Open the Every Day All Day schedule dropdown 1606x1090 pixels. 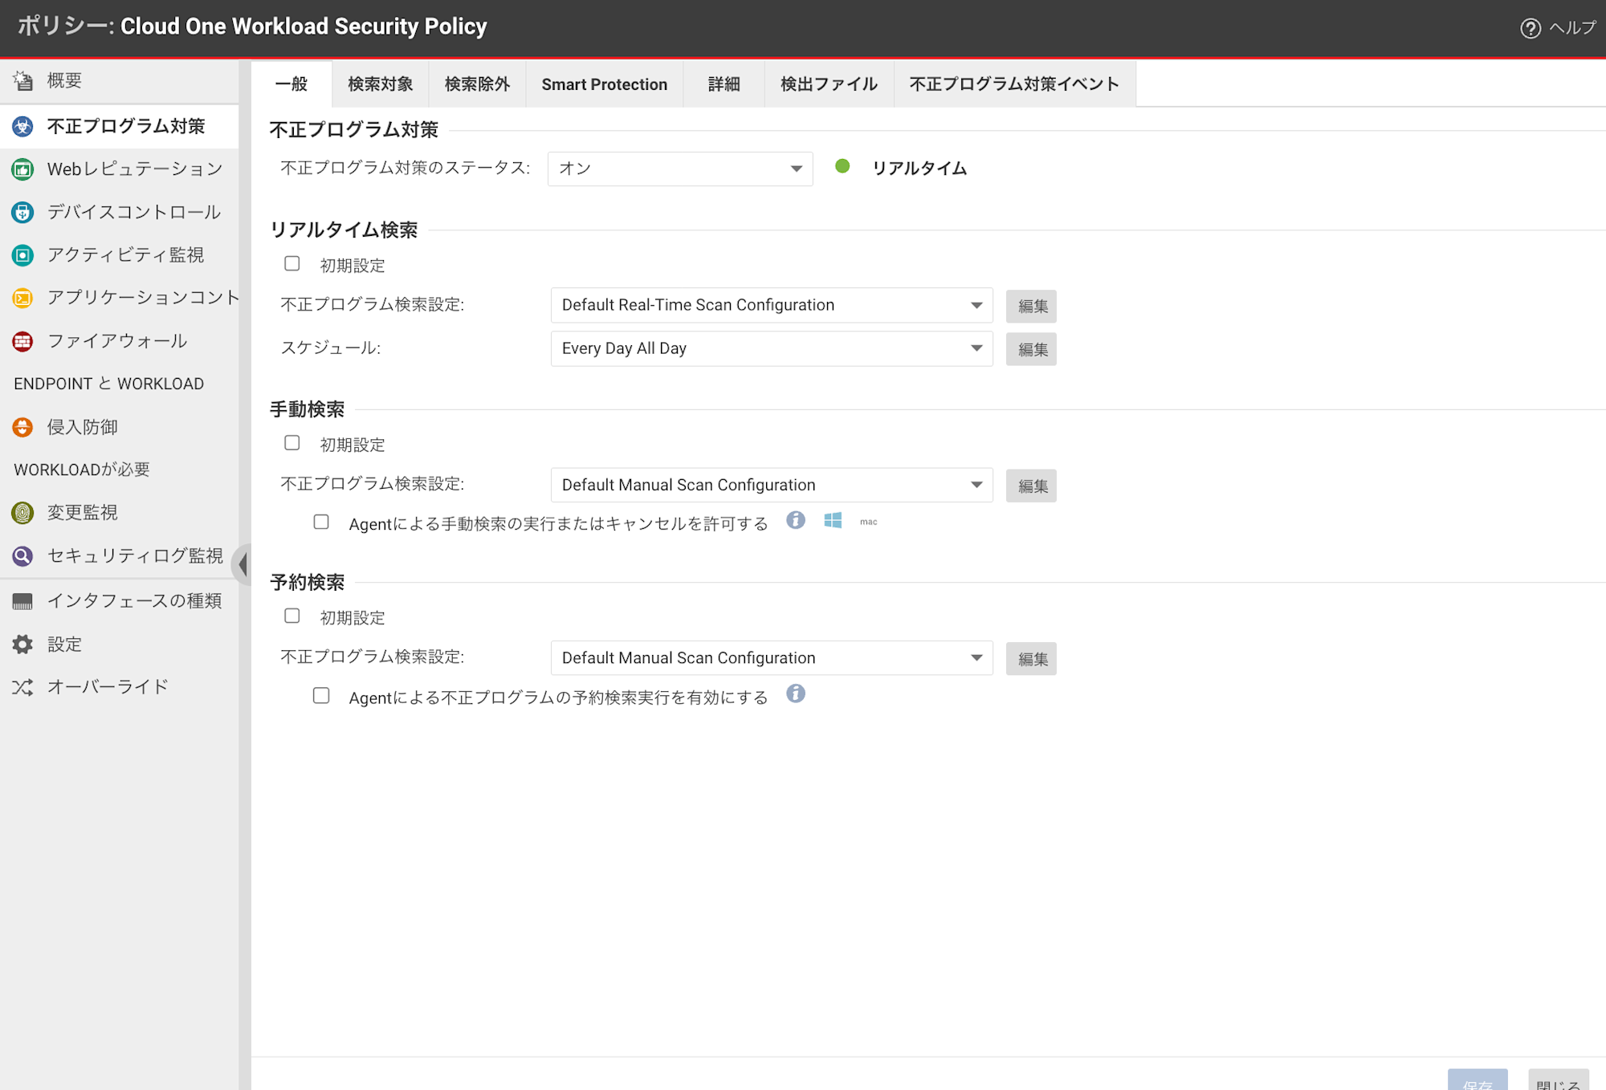772,348
